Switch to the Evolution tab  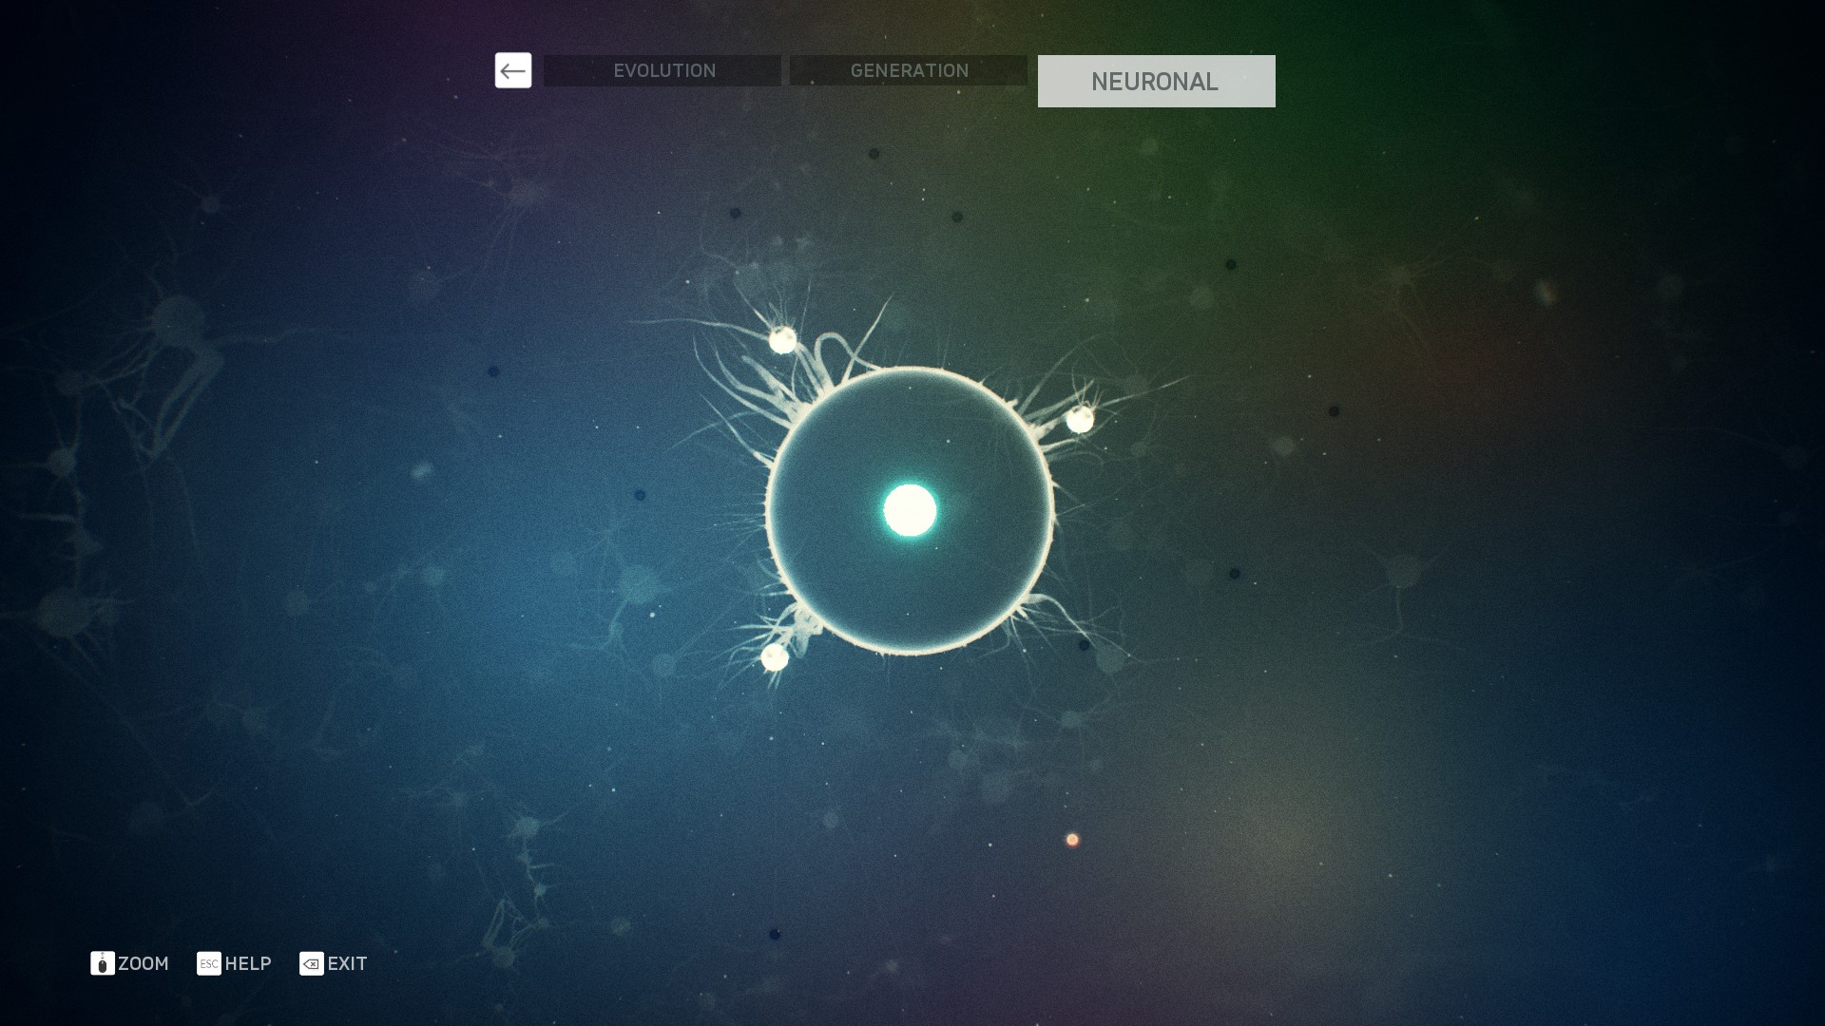(x=663, y=70)
